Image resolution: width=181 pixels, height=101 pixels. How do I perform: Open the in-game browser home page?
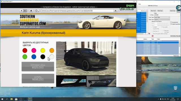click(x=31, y=11)
